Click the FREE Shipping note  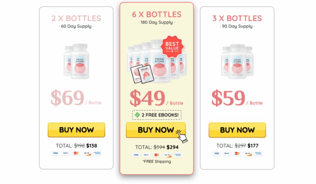156,162
